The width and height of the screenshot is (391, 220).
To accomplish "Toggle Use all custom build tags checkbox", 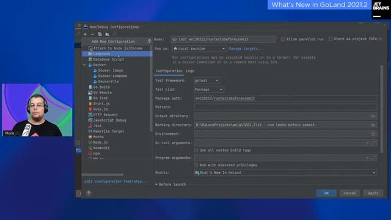I will coord(196,150).
